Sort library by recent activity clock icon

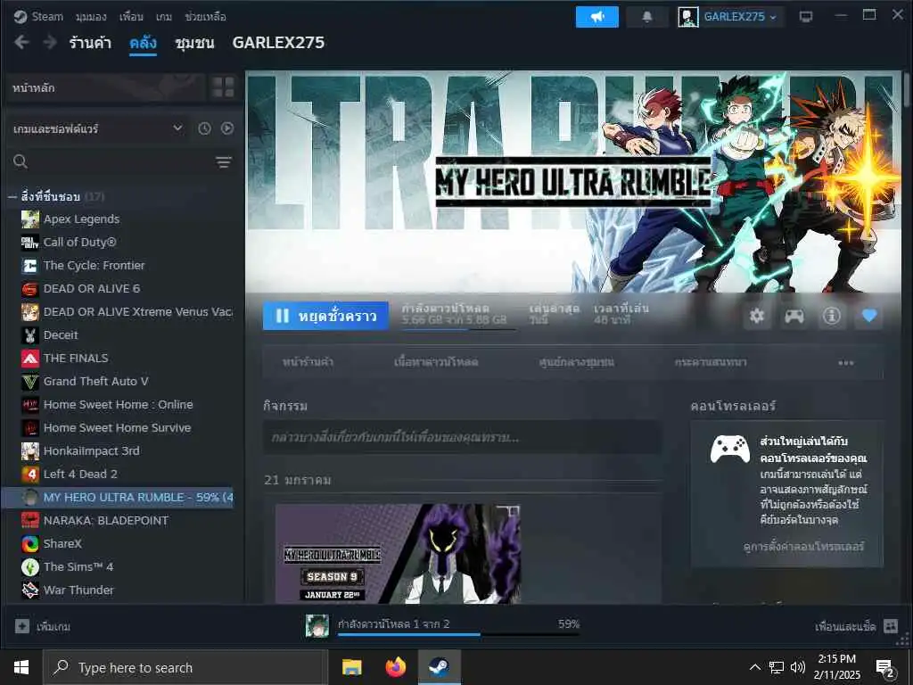(x=204, y=128)
